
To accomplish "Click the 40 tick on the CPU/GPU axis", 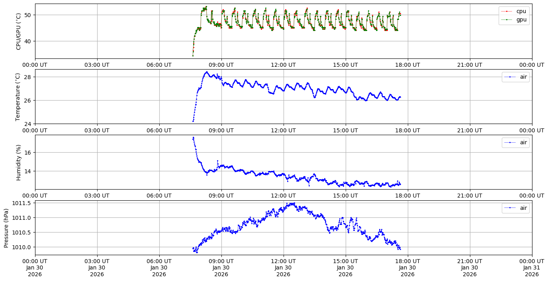I will tap(28, 41).
